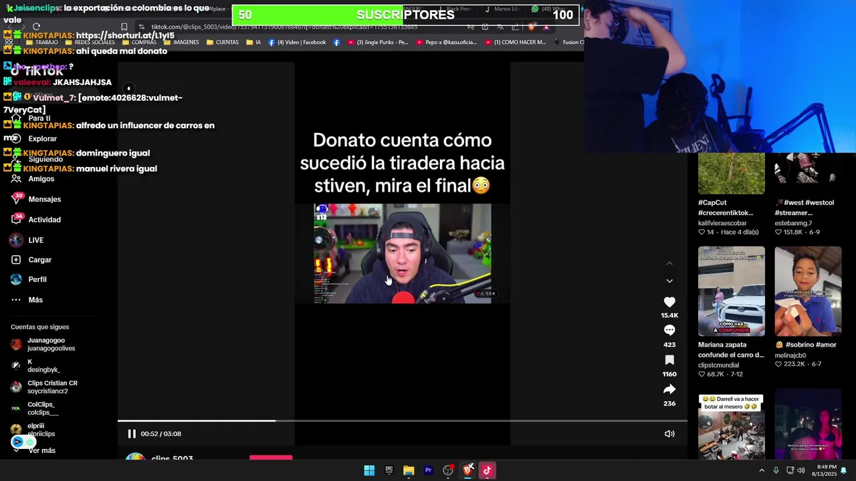The height and width of the screenshot is (481, 856).
Task: Open OBS Studio from taskbar
Action: coord(448,470)
